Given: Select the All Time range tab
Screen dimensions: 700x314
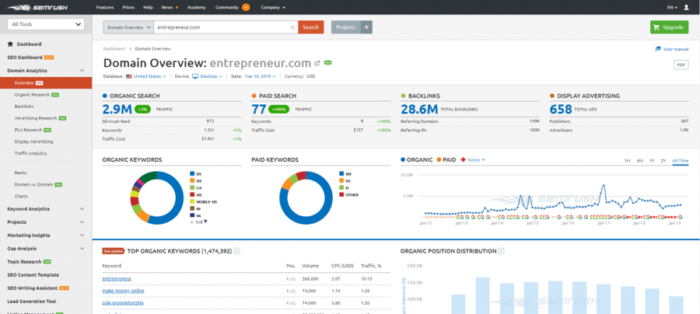Looking at the screenshot, I should point(681,161).
